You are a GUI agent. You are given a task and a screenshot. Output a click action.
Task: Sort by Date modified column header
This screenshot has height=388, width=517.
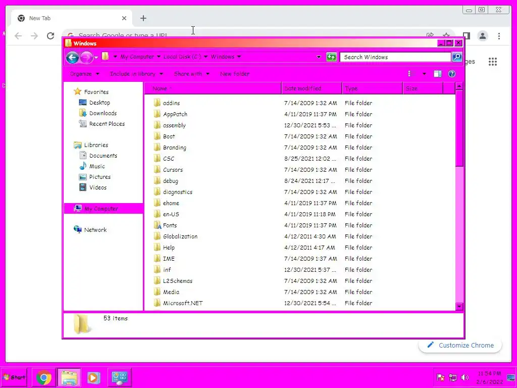tap(312, 88)
